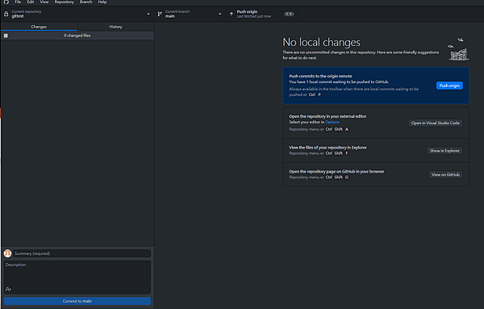Open the Repository menu
Viewport: 484px width, 309px height.
pos(65,2)
